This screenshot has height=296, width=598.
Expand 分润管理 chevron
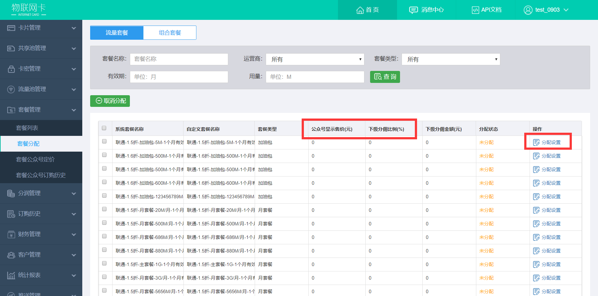coord(74,194)
